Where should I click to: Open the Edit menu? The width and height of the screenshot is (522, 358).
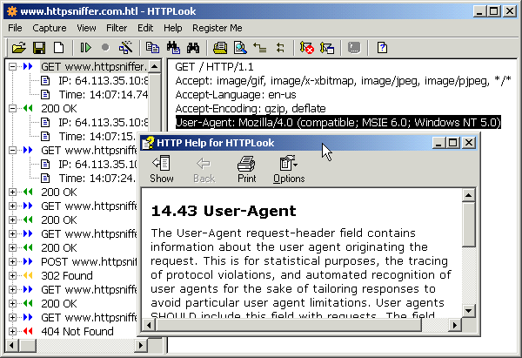pos(145,28)
